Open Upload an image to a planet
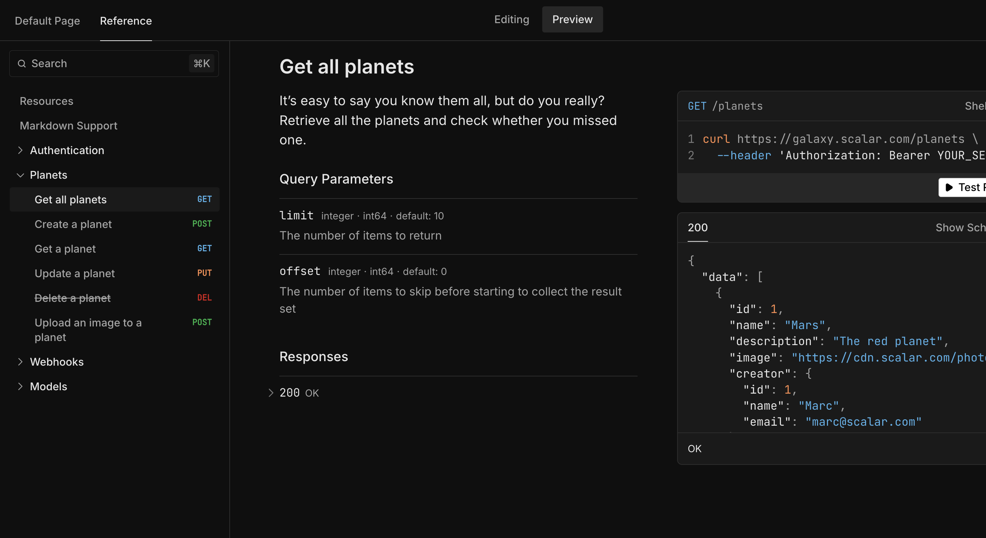This screenshot has height=538, width=986. coord(114,330)
